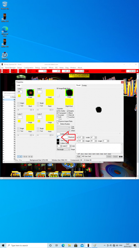This screenshot has width=139, height=248.
Task: Switch to the Overlay tab
Action: [84, 85]
